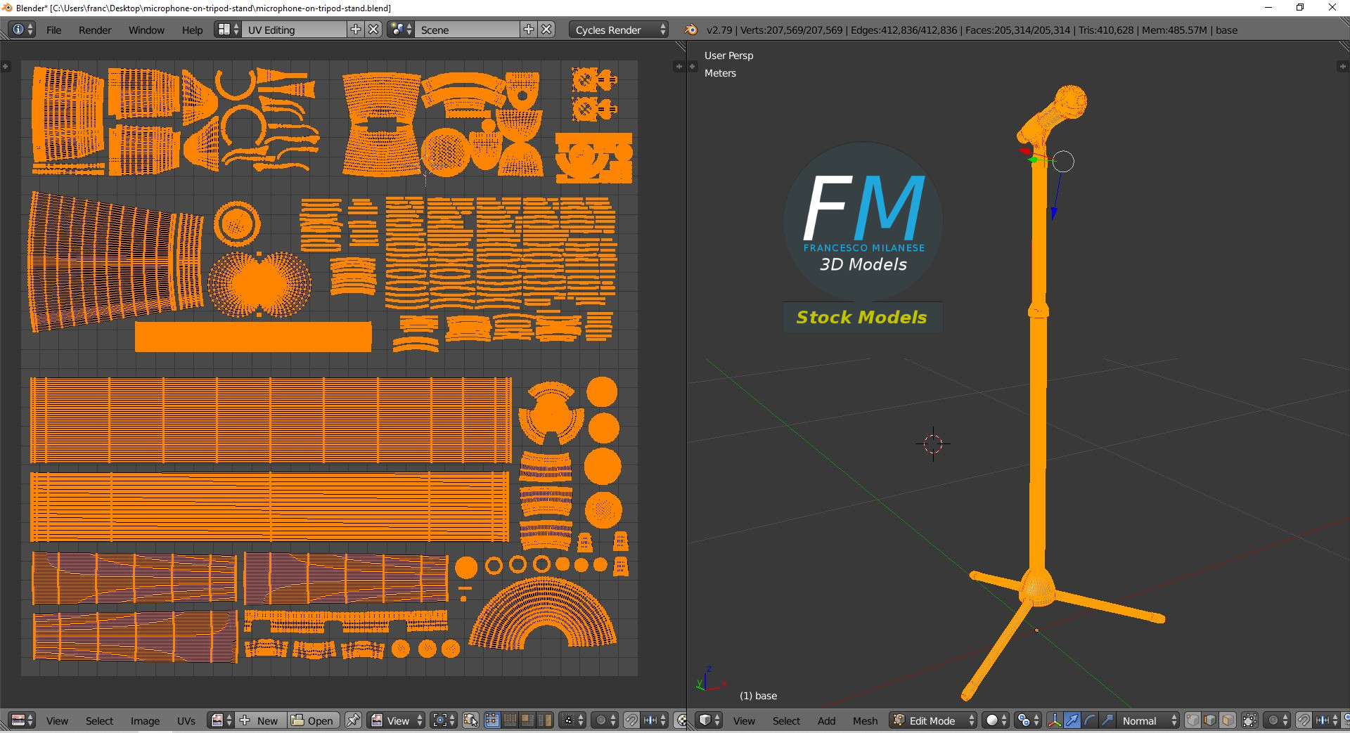Click the Scene name field
1350x733 pixels.
(x=468, y=30)
